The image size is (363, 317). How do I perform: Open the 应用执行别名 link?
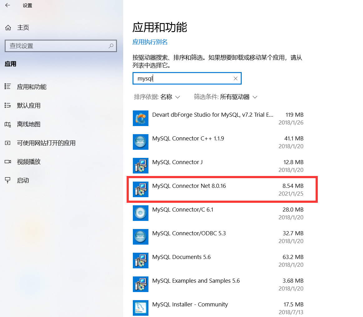(150, 42)
